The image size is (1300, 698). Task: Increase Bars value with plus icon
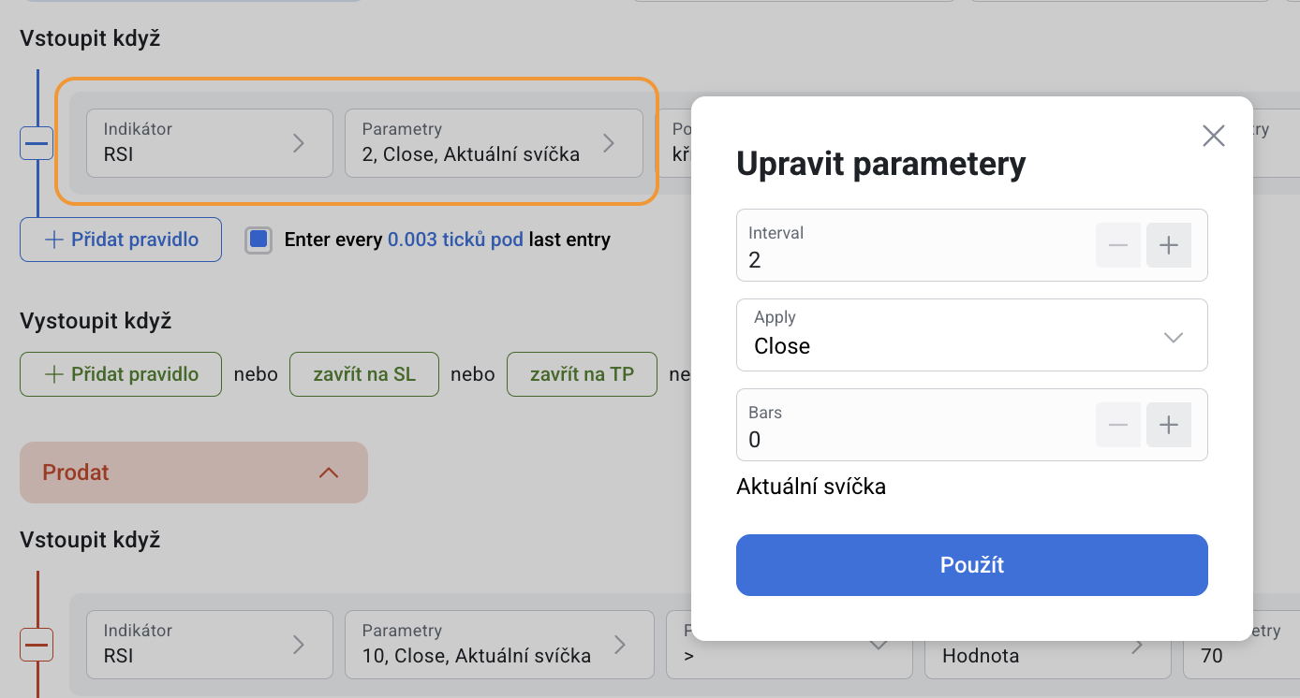(1168, 425)
